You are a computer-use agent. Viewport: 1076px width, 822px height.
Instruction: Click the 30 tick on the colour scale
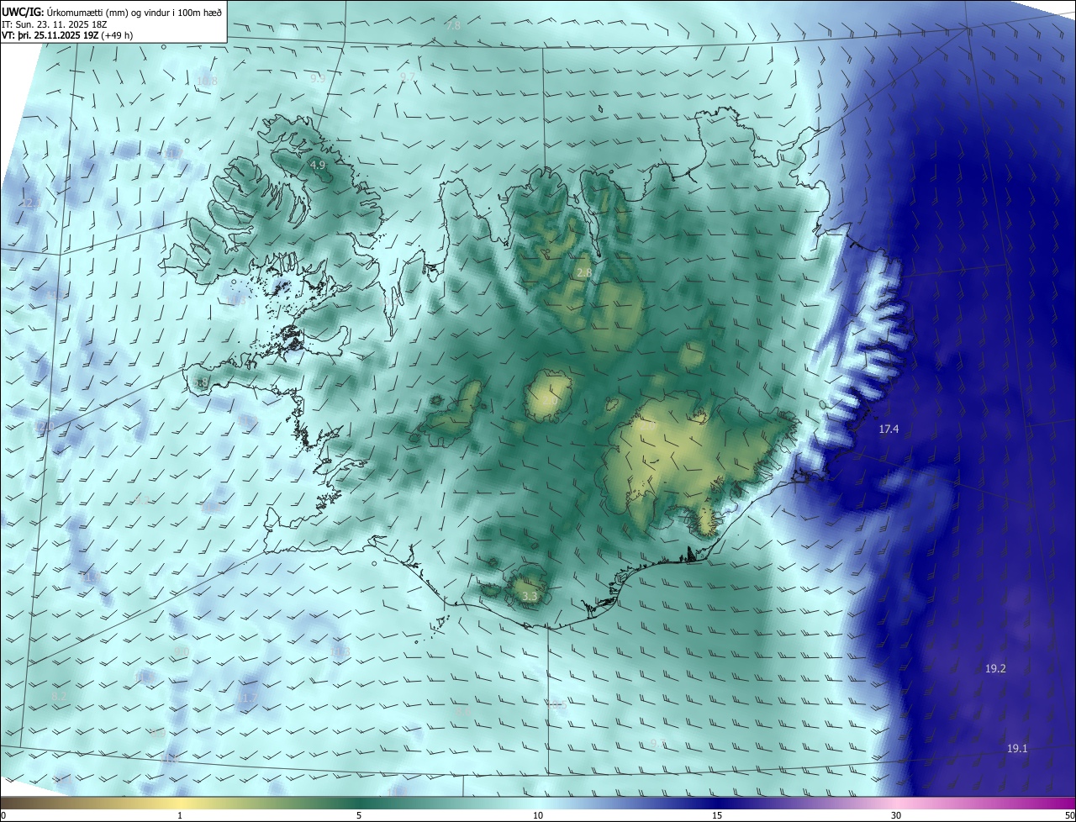pyautogui.click(x=896, y=816)
